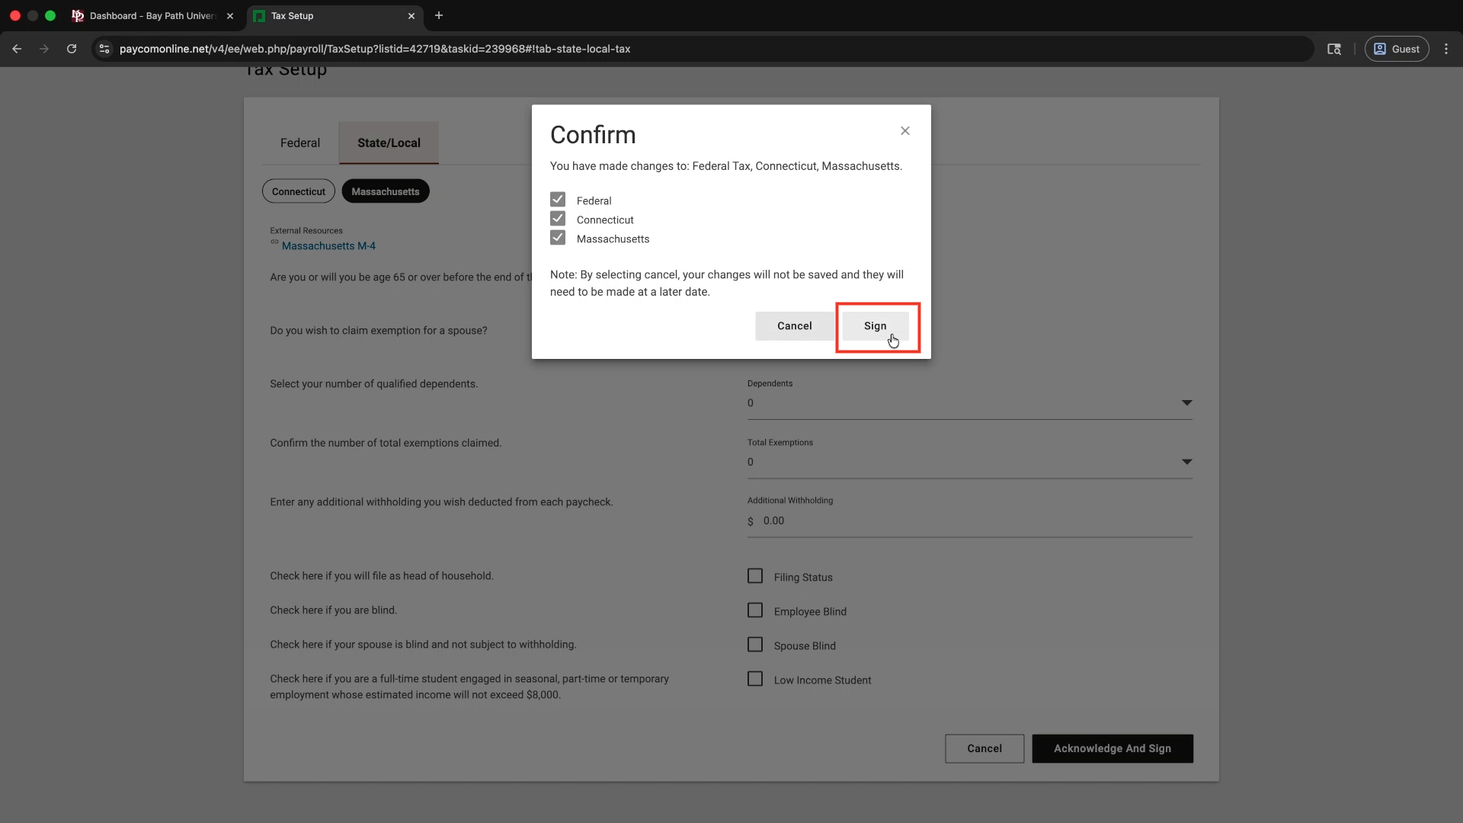Viewport: 1463px width, 823px height.
Task: Close the Confirm dialog with X icon
Action: point(904,131)
